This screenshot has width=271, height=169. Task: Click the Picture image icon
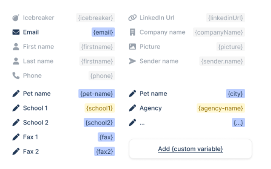point(132,47)
